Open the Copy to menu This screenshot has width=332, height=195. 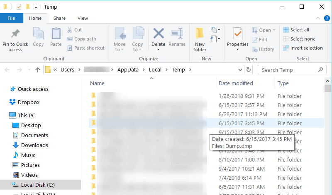138,39
